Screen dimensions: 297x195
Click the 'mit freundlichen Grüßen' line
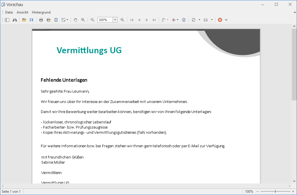(x=62, y=157)
